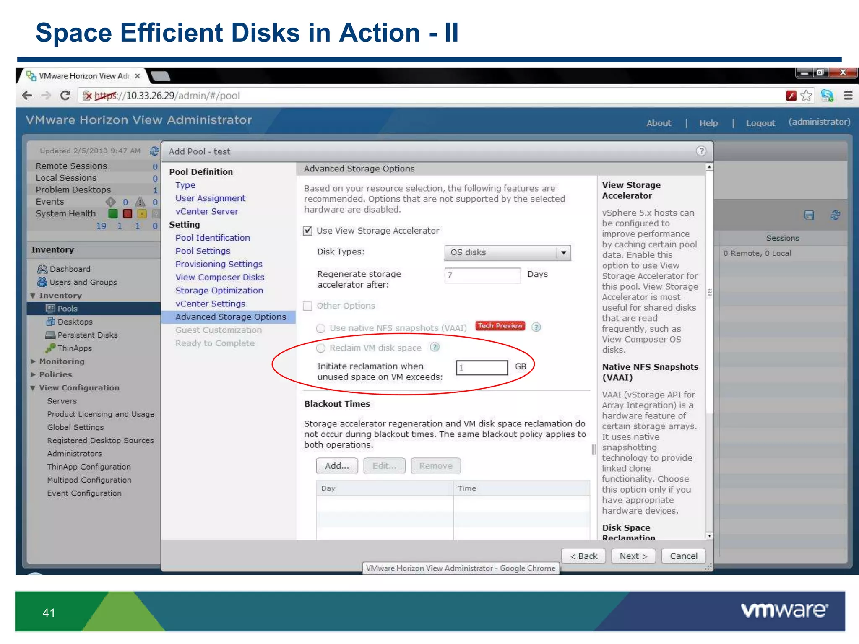This screenshot has width=859, height=644.
Task: Open the Chrome menu hamburger icon
Action: coord(848,96)
